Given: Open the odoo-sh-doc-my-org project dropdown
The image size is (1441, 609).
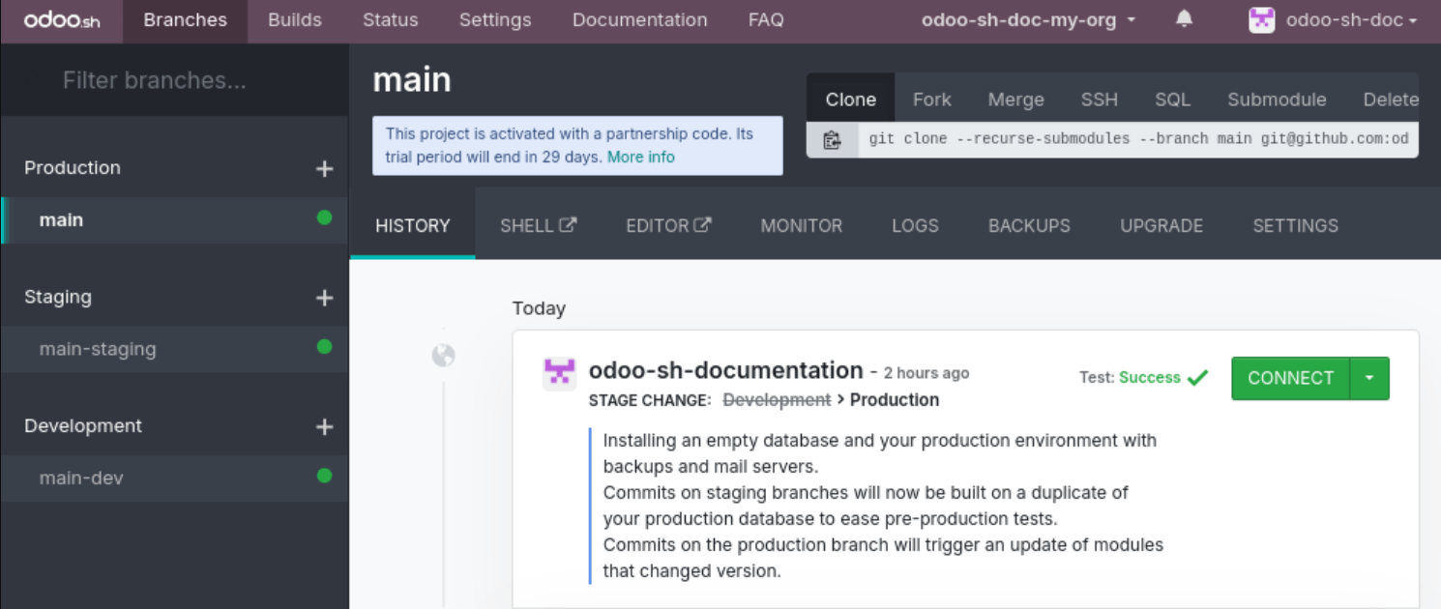Looking at the screenshot, I should click(1028, 19).
